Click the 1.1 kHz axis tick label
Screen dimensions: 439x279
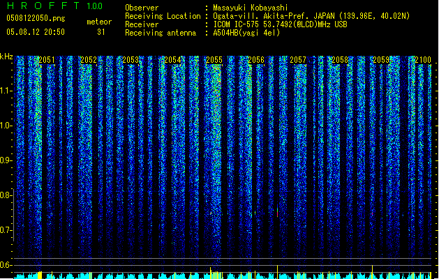(x=6, y=91)
